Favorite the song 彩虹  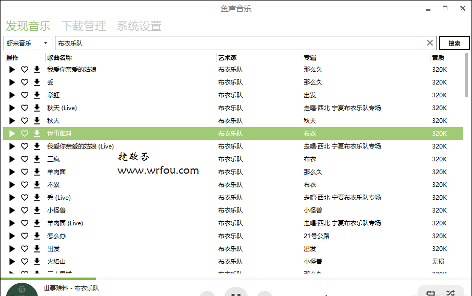click(x=25, y=95)
